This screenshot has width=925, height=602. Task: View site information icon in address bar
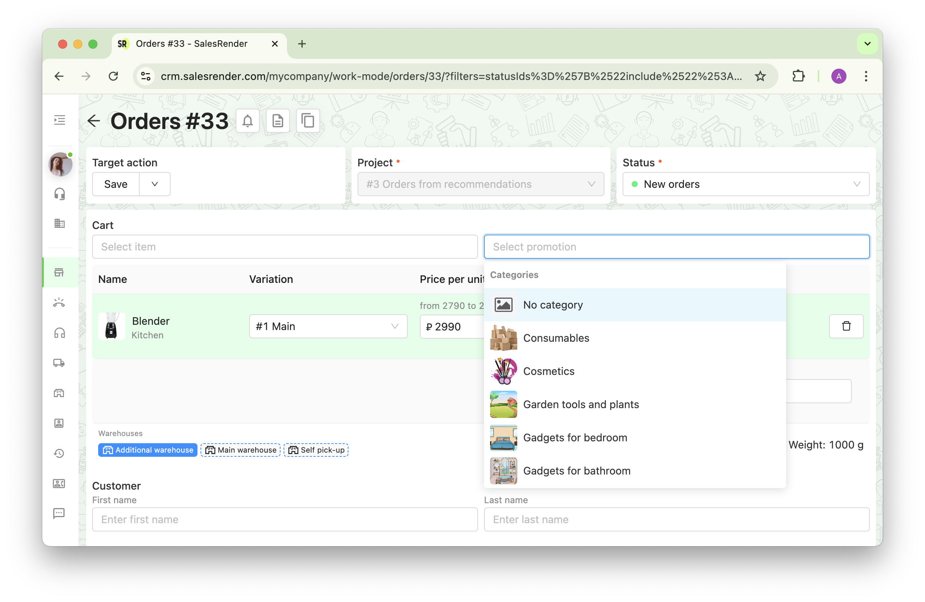[146, 76]
